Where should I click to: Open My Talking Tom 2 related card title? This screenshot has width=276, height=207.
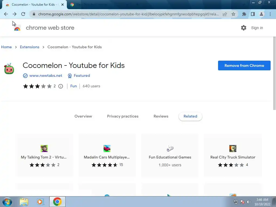(44, 157)
